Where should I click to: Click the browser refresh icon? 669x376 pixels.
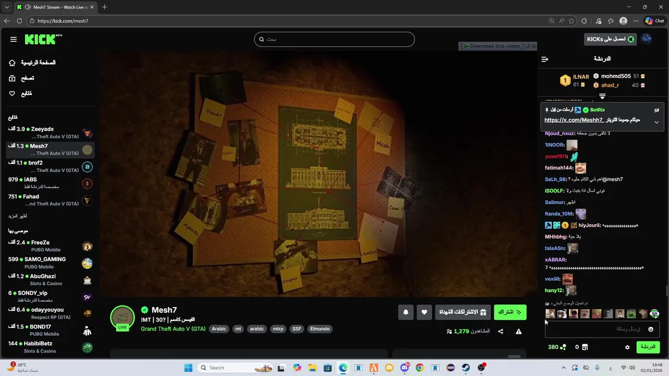pos(19,21)
